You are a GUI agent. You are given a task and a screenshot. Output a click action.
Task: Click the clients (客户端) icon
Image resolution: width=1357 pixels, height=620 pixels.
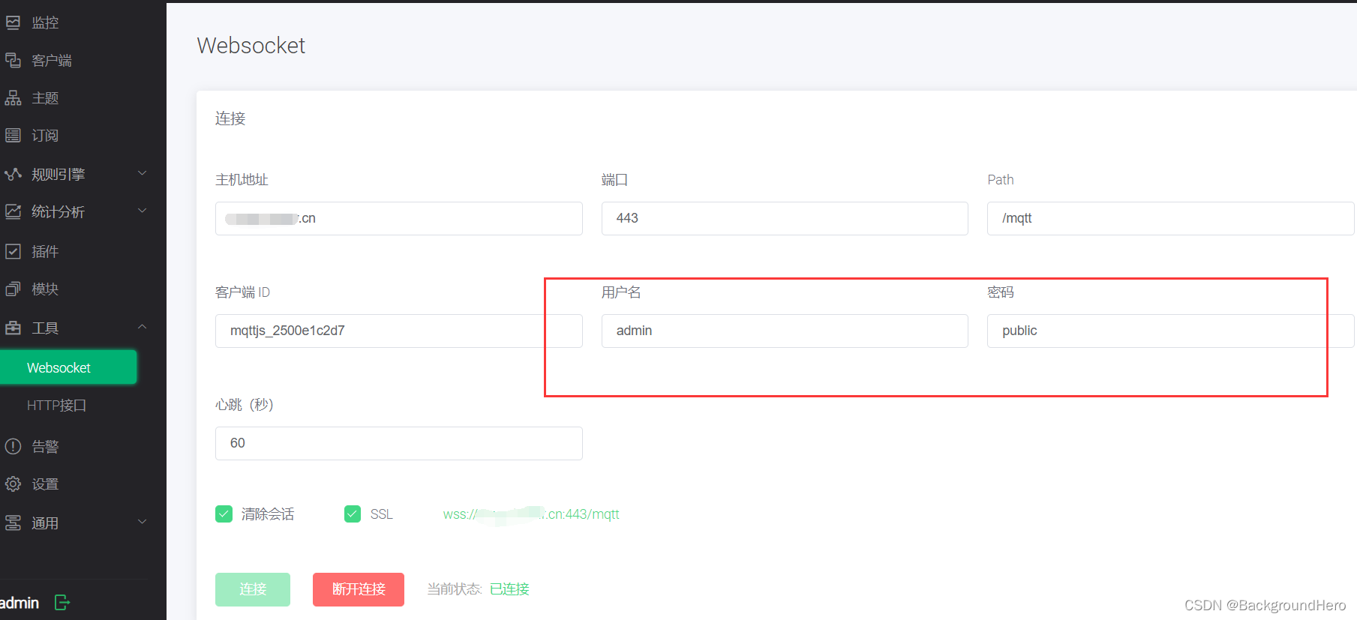coord(13,60)
